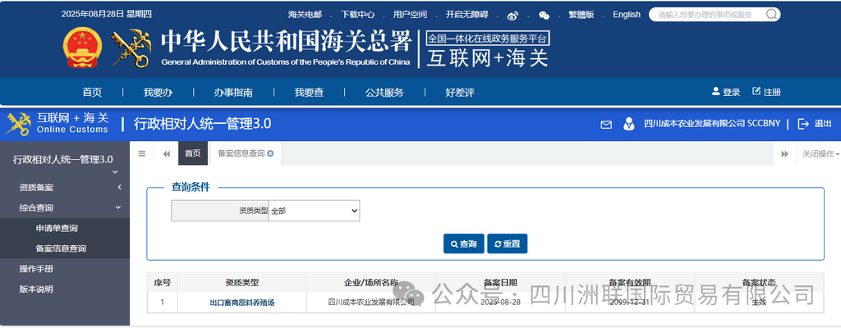Screen dimensions: 841x328
Task: Switch to the 首页 tab
Action: click(192, 153)
